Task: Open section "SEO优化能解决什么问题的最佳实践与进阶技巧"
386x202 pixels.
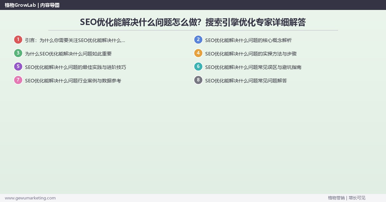Action: tap(76, 67)
